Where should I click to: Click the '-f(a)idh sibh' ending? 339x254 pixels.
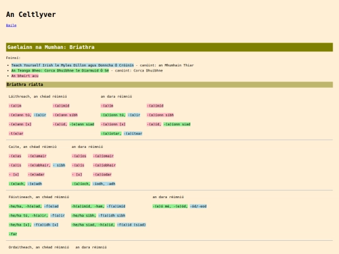pos(112,216)
